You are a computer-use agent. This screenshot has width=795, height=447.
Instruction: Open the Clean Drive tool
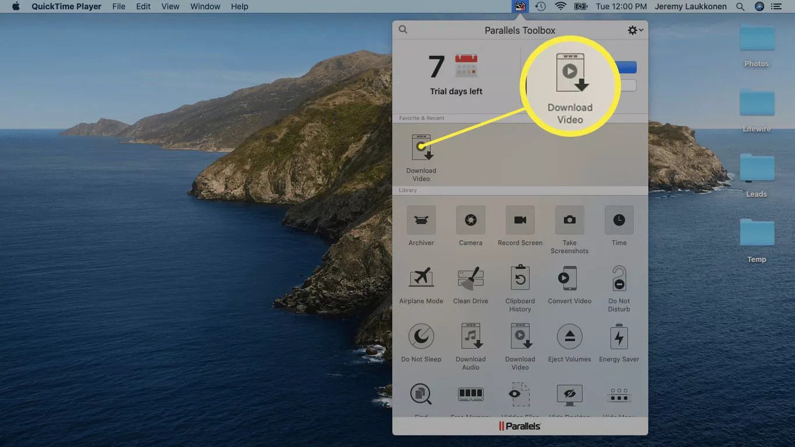470,279
